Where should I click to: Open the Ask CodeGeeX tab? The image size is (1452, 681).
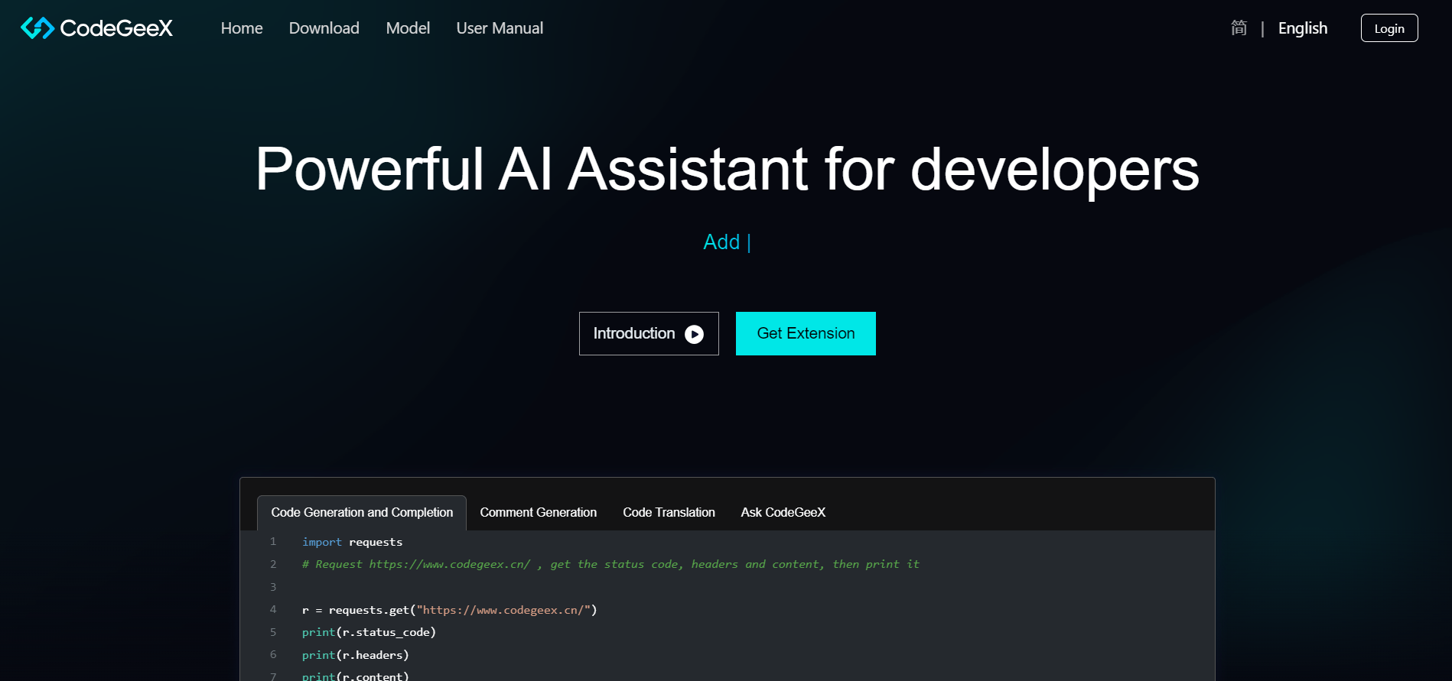[x=783, y=513]
